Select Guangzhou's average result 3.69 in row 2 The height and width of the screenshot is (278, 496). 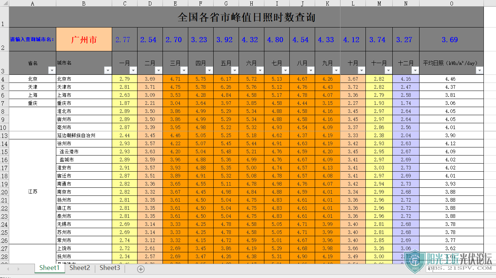(x=452, y=39)
